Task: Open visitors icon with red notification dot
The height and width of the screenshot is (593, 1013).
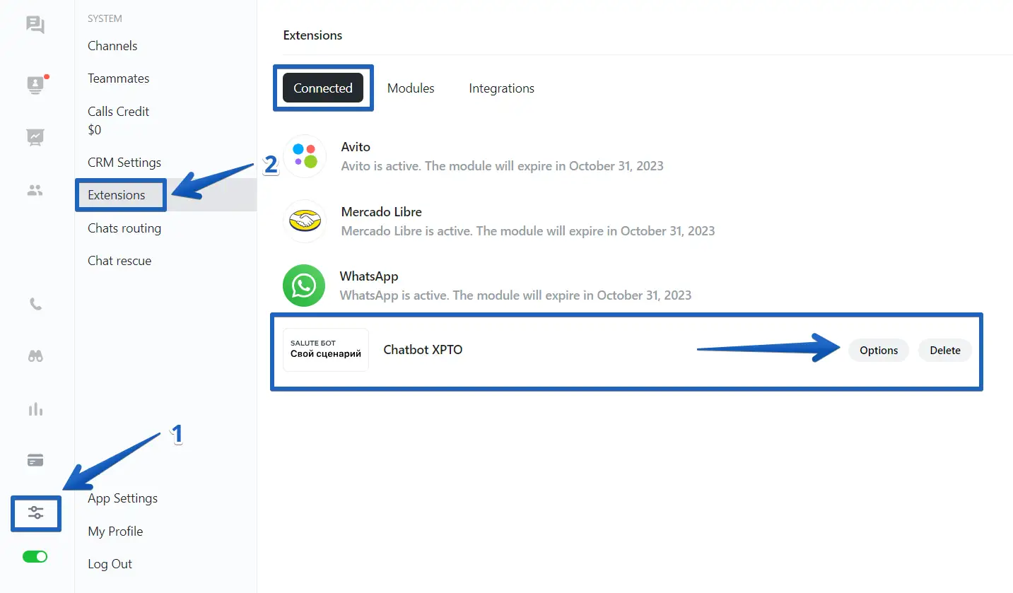Action: pos(35,85)
